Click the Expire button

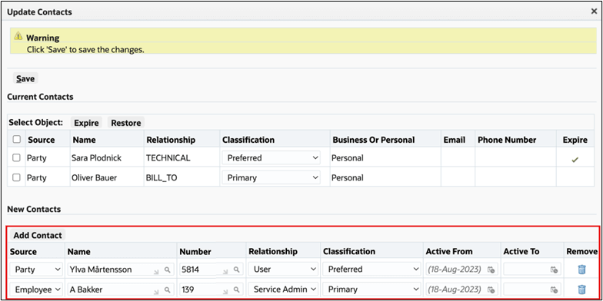pos(86,123)
